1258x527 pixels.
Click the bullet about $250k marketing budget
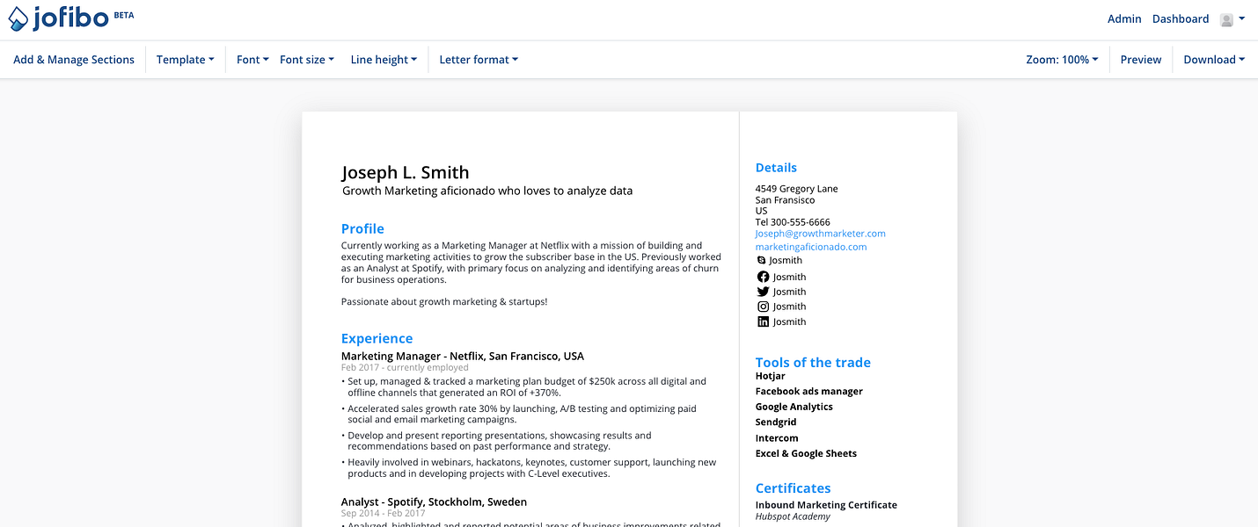click(526, 386)
